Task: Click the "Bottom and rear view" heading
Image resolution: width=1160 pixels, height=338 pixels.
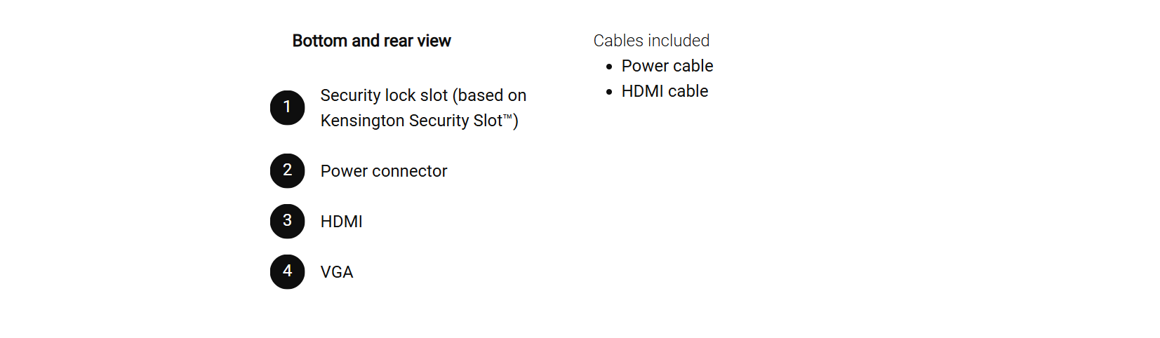Action: tap(371, 41)
